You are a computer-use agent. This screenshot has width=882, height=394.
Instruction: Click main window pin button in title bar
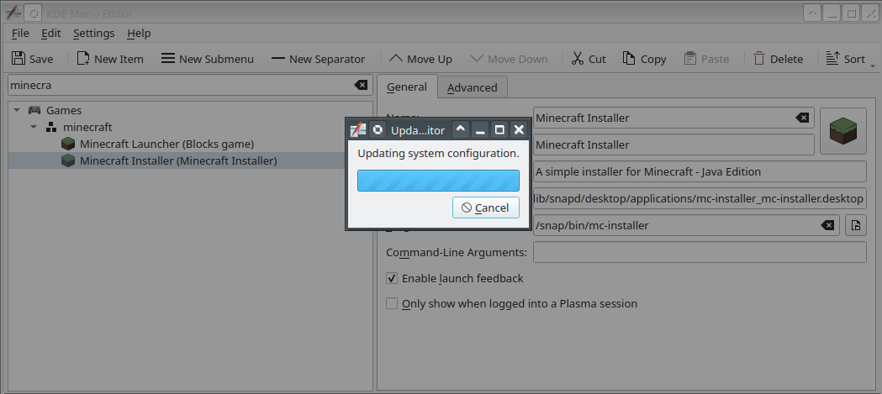pos(33,13)
